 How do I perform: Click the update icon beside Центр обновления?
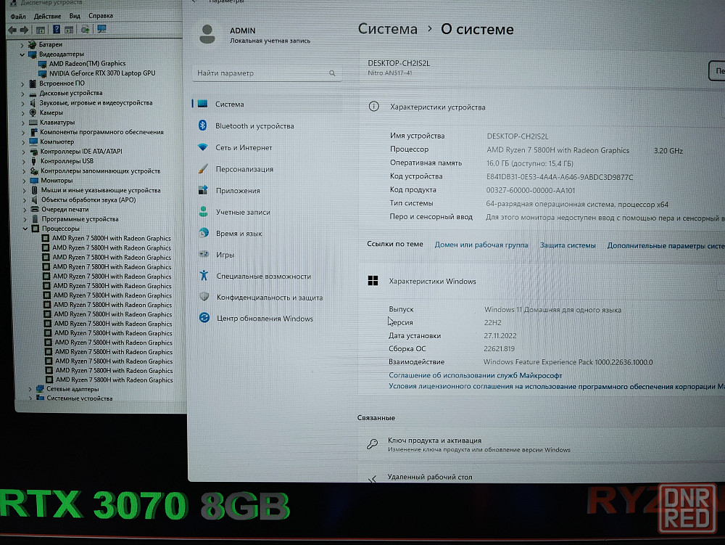[x=204, y=317]
